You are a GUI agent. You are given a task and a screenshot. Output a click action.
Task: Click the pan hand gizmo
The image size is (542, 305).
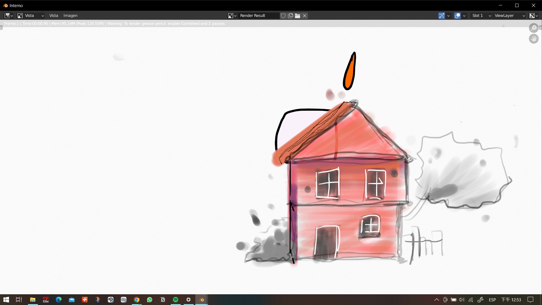pyautogui.click(x=534, y=38)
